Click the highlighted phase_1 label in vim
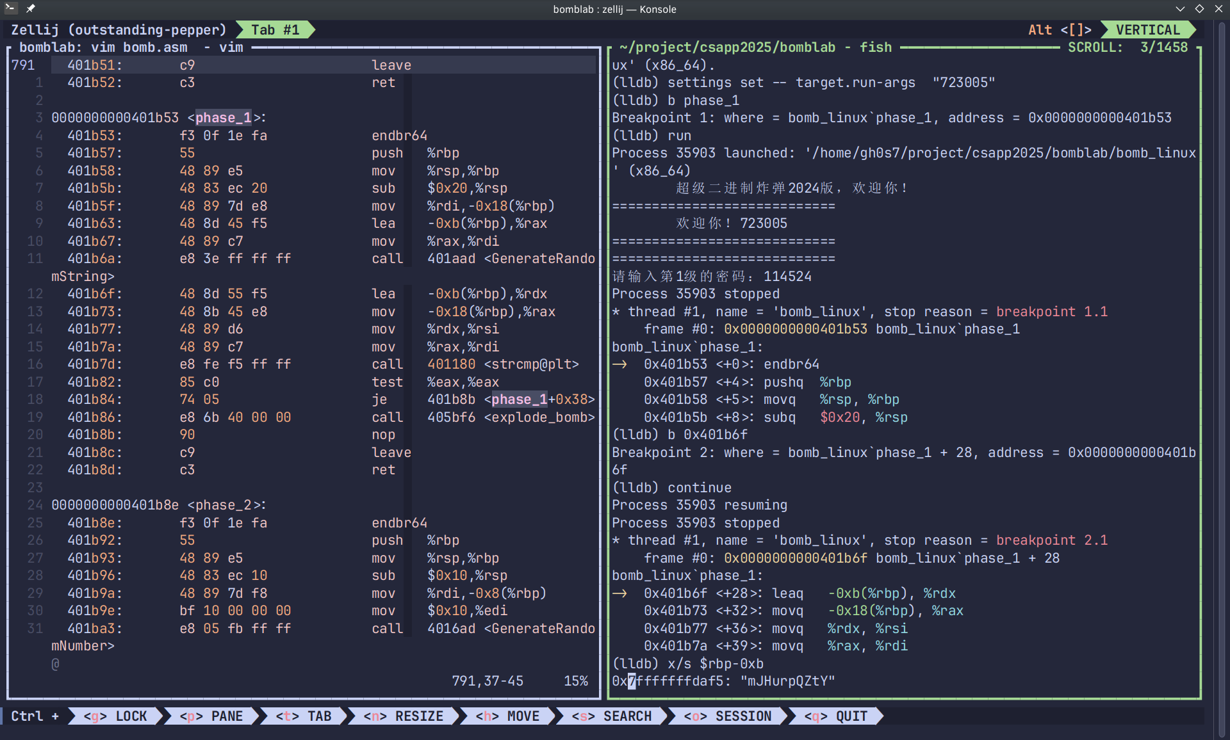 tap(223, 118)
